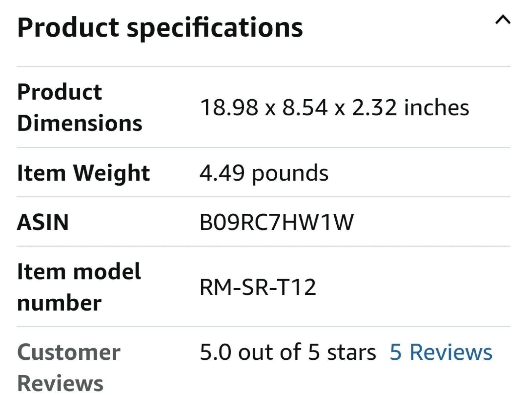Click the Product Dimensions label
The height and width of the screenshot is (395, 527).
coord(80,107)
